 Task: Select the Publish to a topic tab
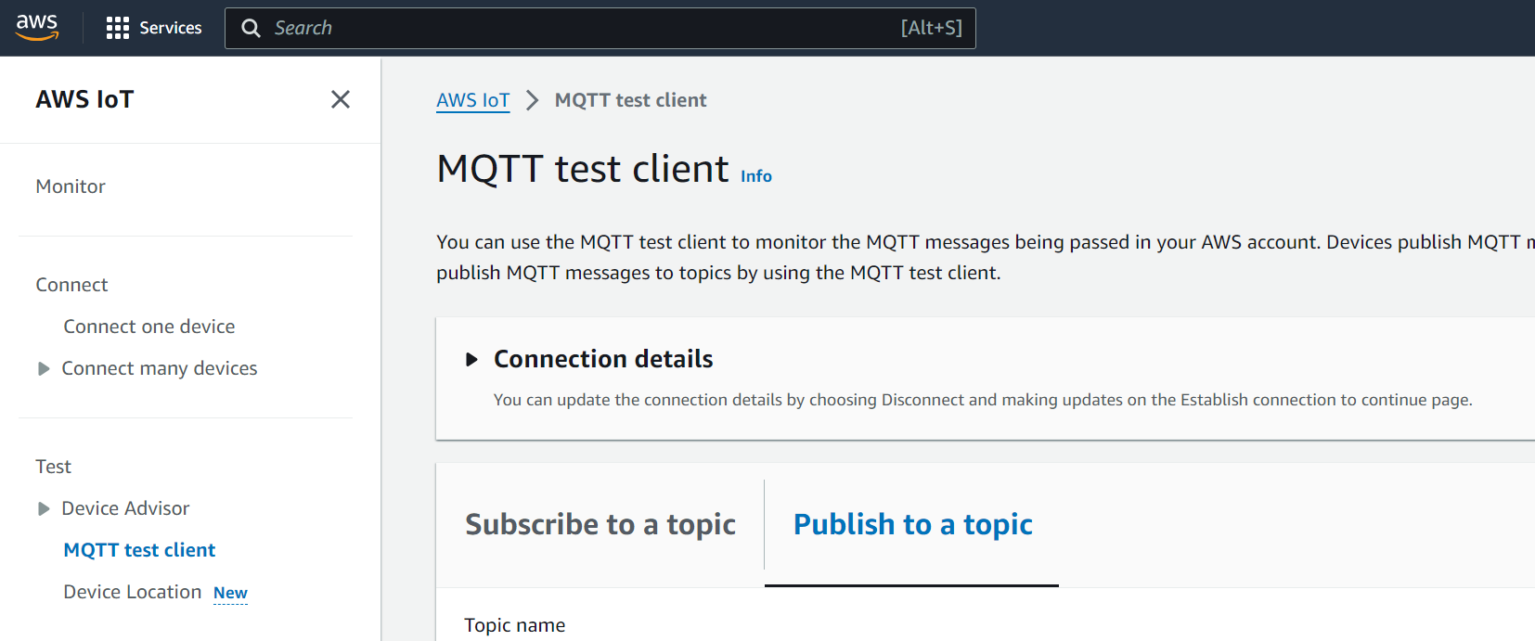[912, 524]
